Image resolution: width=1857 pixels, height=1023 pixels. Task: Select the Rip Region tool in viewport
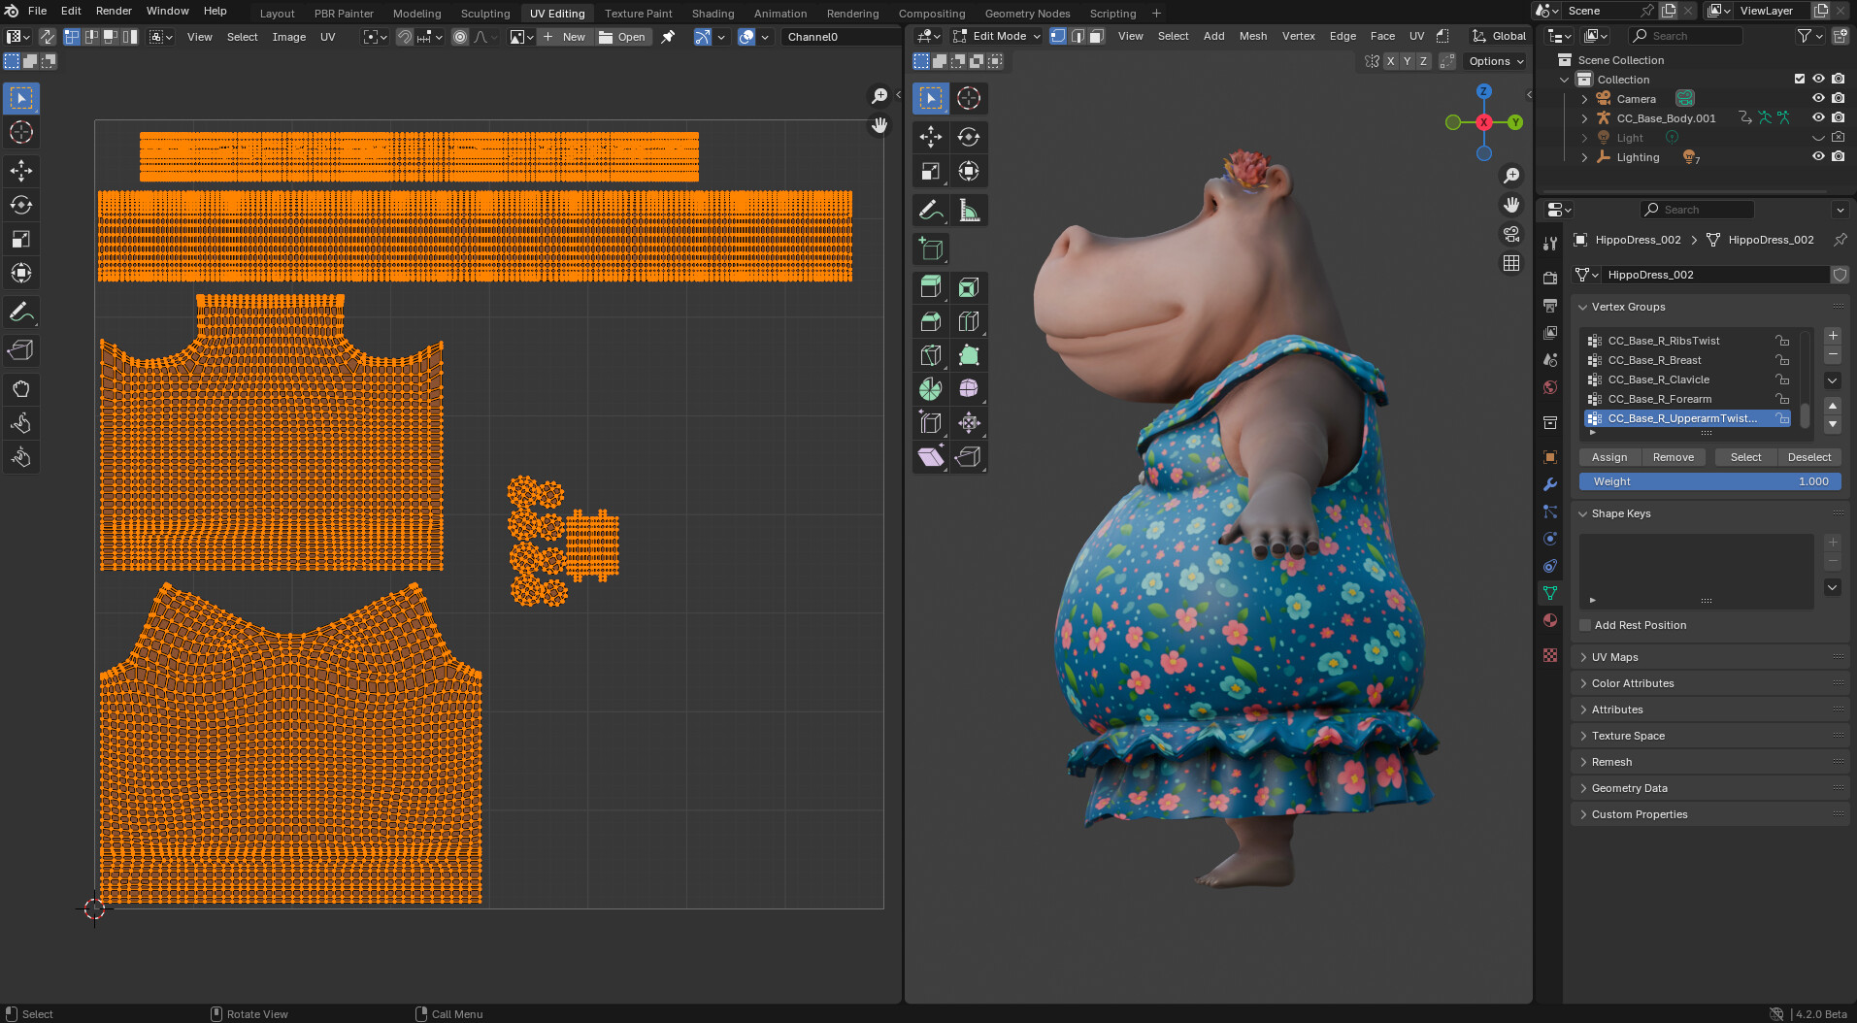(x=969, y=457)
